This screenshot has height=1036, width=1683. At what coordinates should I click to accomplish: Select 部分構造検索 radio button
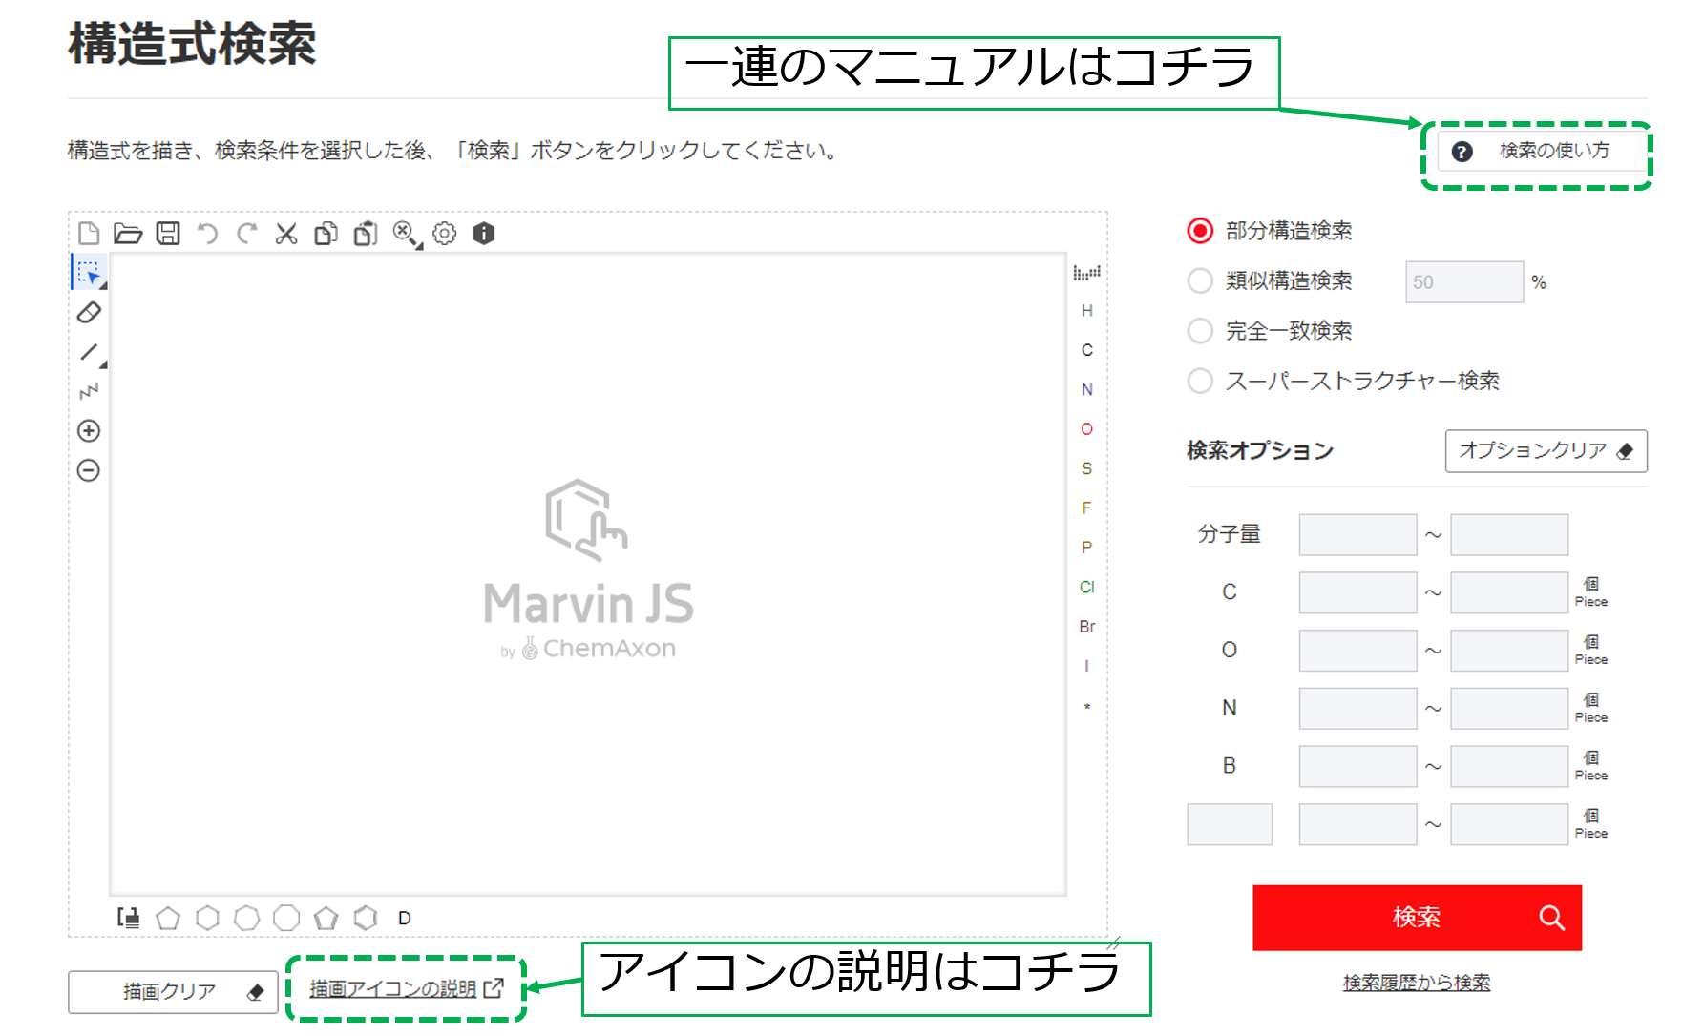(x=1200, y=231)
